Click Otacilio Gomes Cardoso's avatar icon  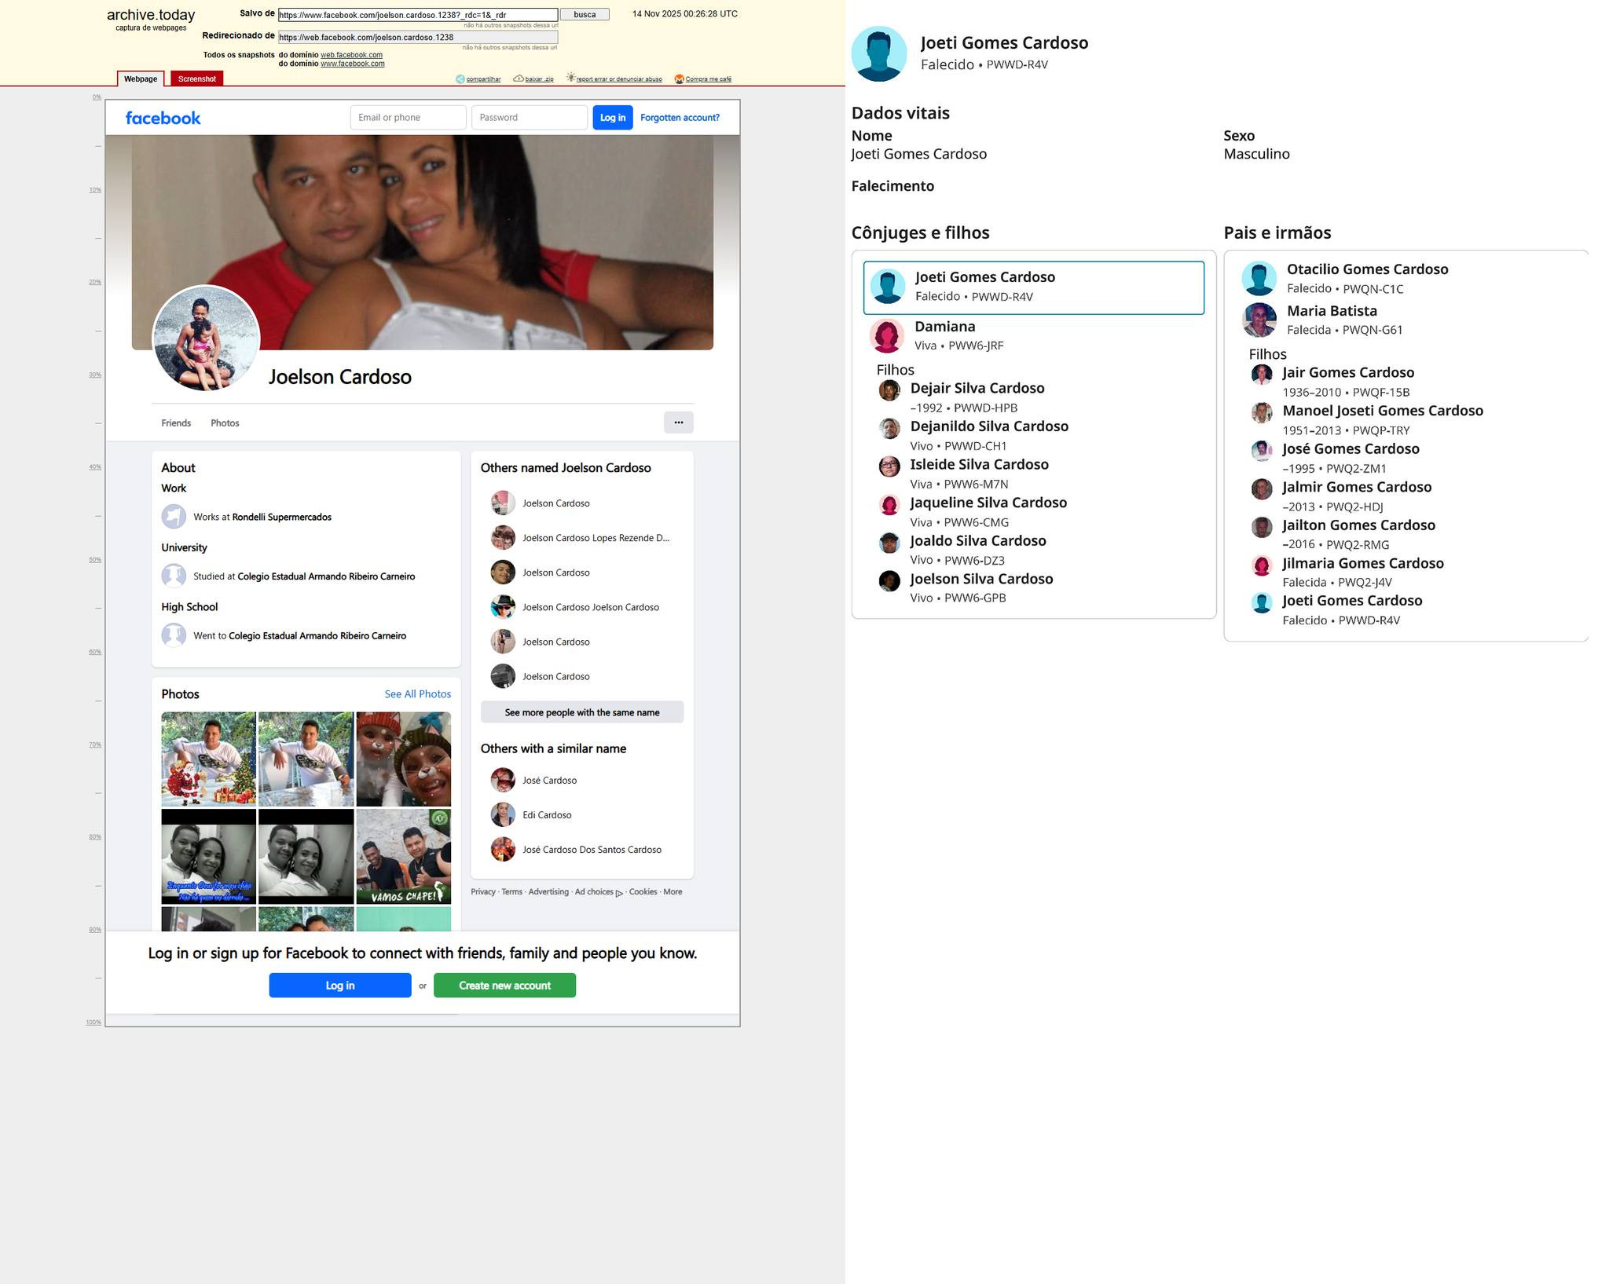pyautogui.click(x=1259, y=279)
